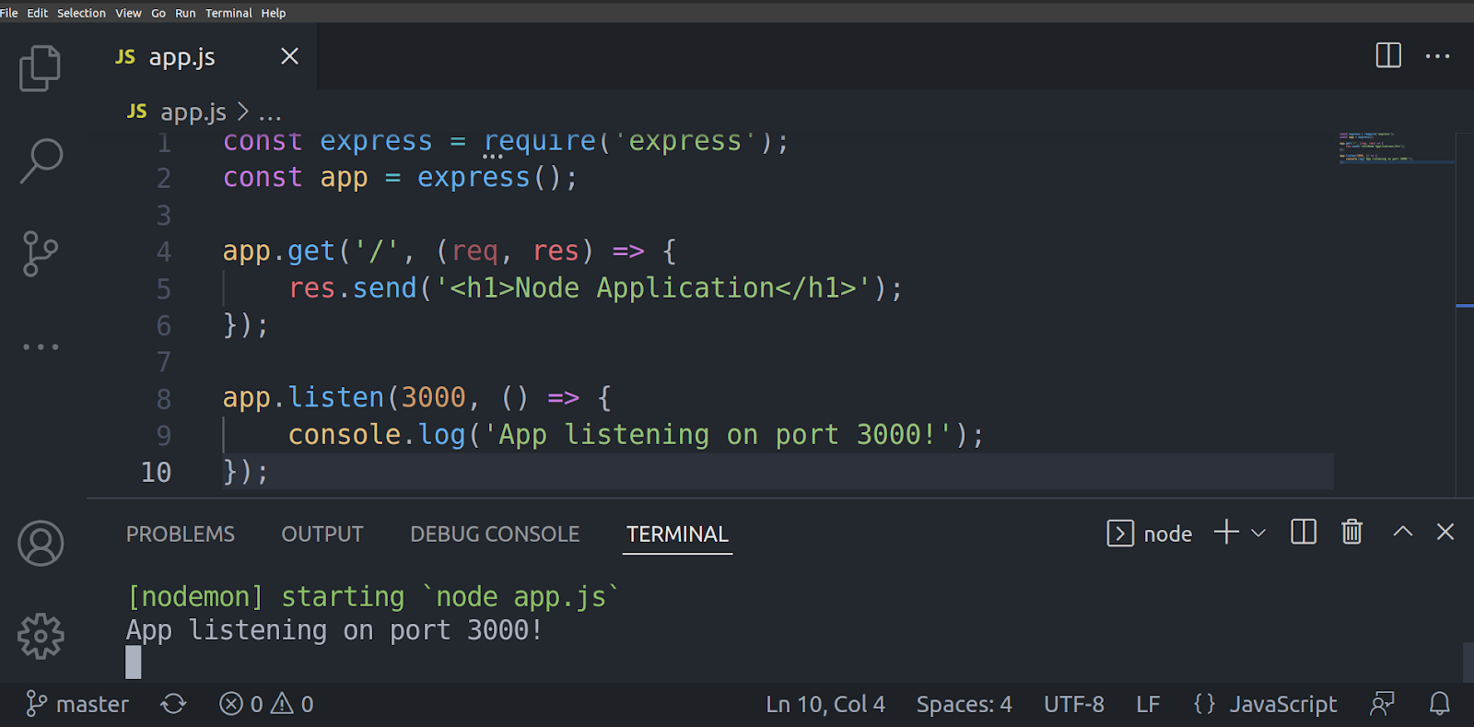The image size is (1474, 727).
Task: Expand the launch profile dropdown chevron
Action: 1258,533
